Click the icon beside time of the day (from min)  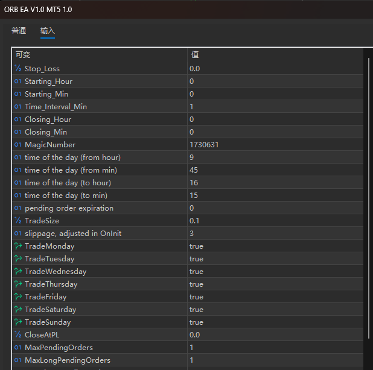(18, 170)
